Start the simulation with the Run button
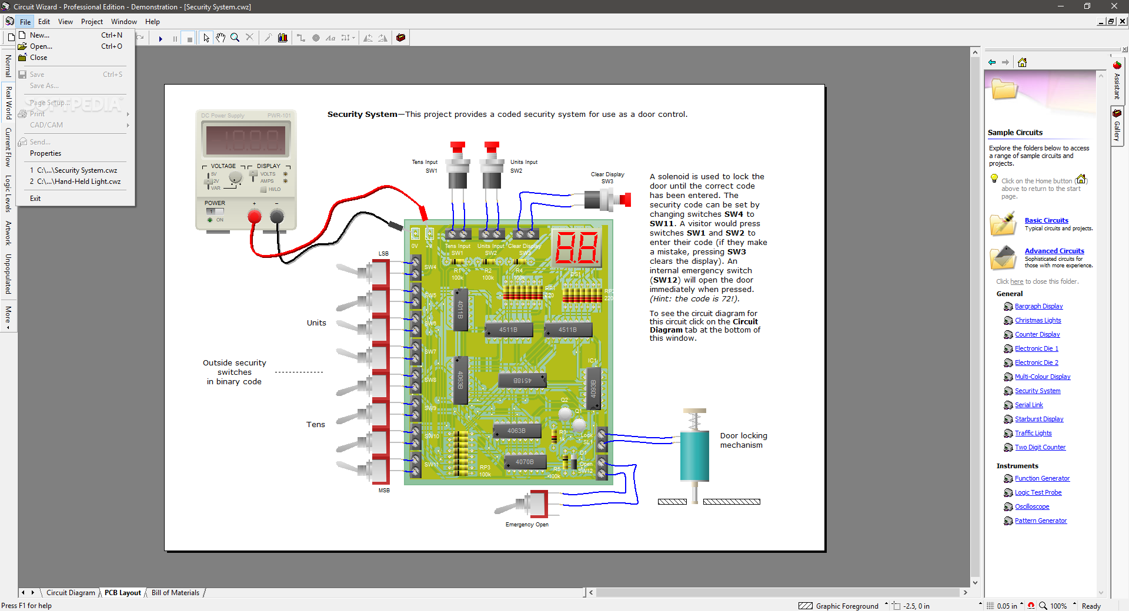 [161, 38]
